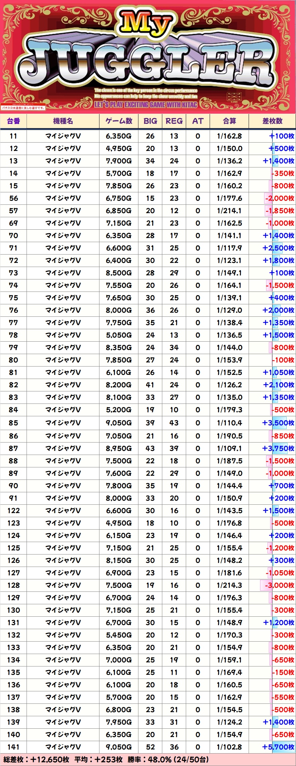The image size is (296, 766).
Task: Sort by the BIG column header
Action: 150,121
